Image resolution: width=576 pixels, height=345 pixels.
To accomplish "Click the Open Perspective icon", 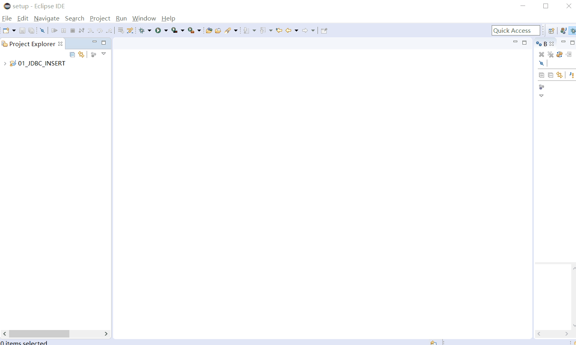I will point(552,30).
